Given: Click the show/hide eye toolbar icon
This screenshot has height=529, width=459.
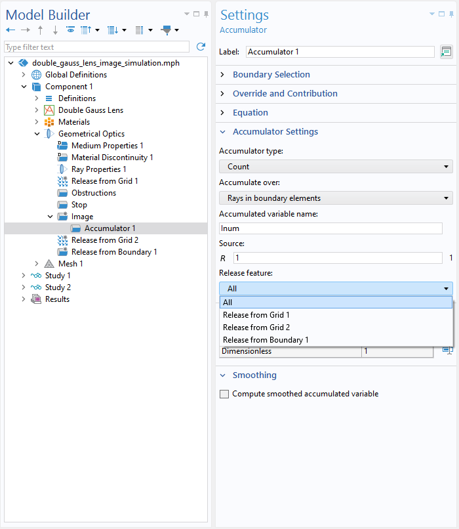Looking at the screenshot, I should [x=70, y=30].
